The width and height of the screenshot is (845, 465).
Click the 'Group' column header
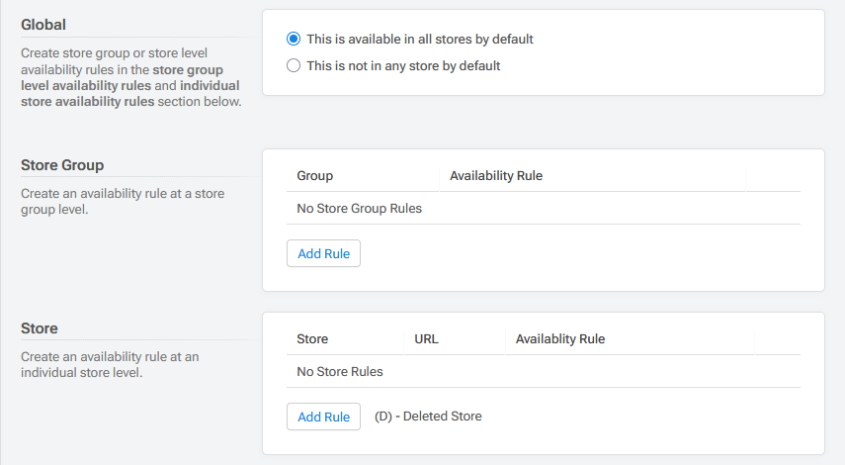pos(314,176)
